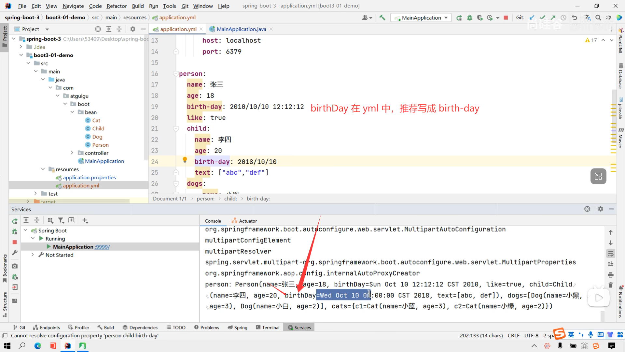Open the Terminal tool window button
This screenshot has width=625, height=352.
268,328
